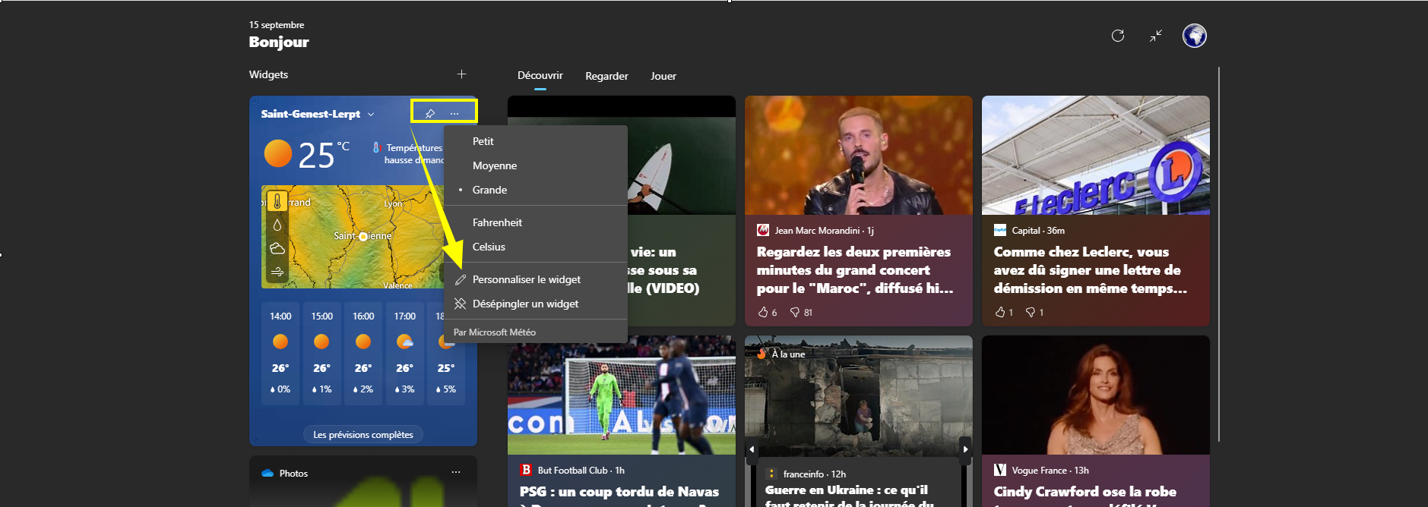Collapse the widgets board view
This screenshot has width=1428, height=507.
point(1156,36)
